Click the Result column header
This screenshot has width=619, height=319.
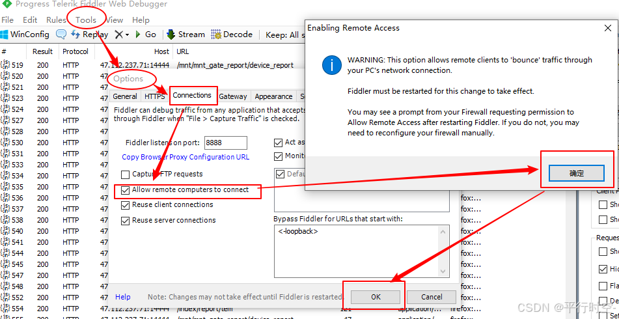(x=43, y=51)
